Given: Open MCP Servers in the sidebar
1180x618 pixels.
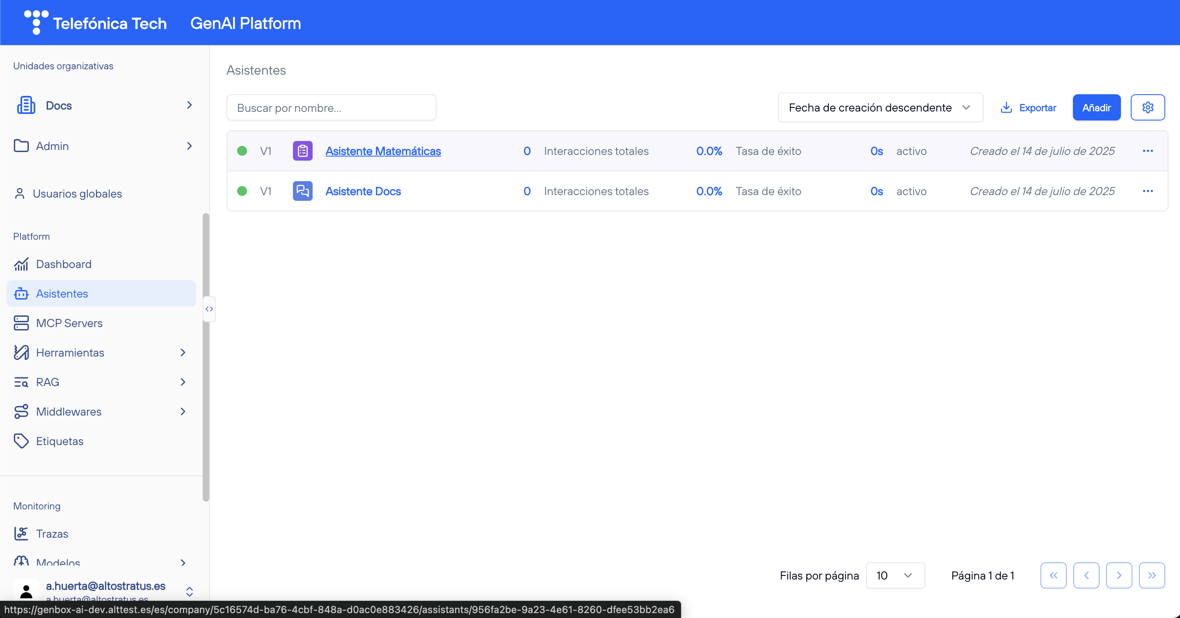Looking at the screenshot, I should pos(69,323).
